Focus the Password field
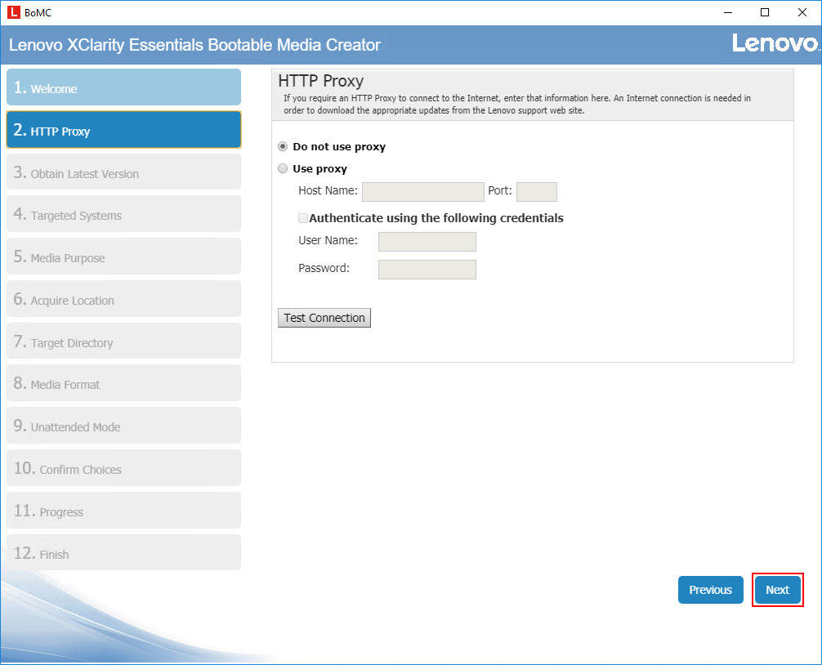The image size is (822, 665). coord(427,270)
